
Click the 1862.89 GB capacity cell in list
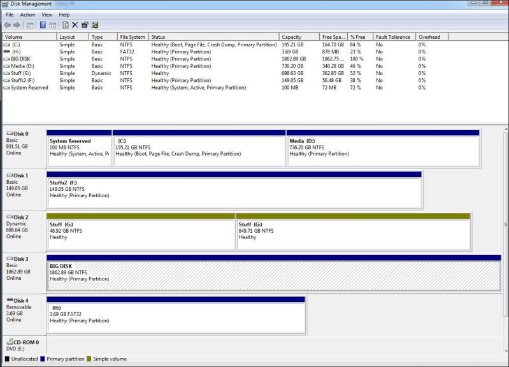click(294, 59)
